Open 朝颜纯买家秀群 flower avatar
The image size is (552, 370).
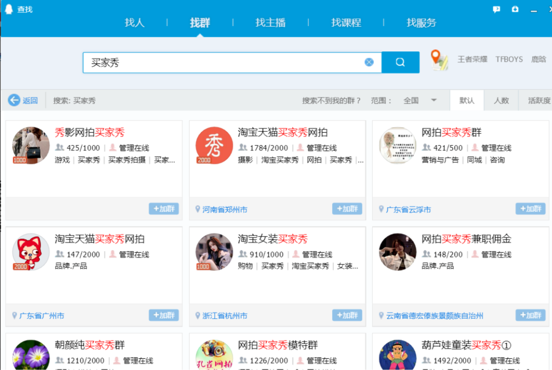pos(31,355)
